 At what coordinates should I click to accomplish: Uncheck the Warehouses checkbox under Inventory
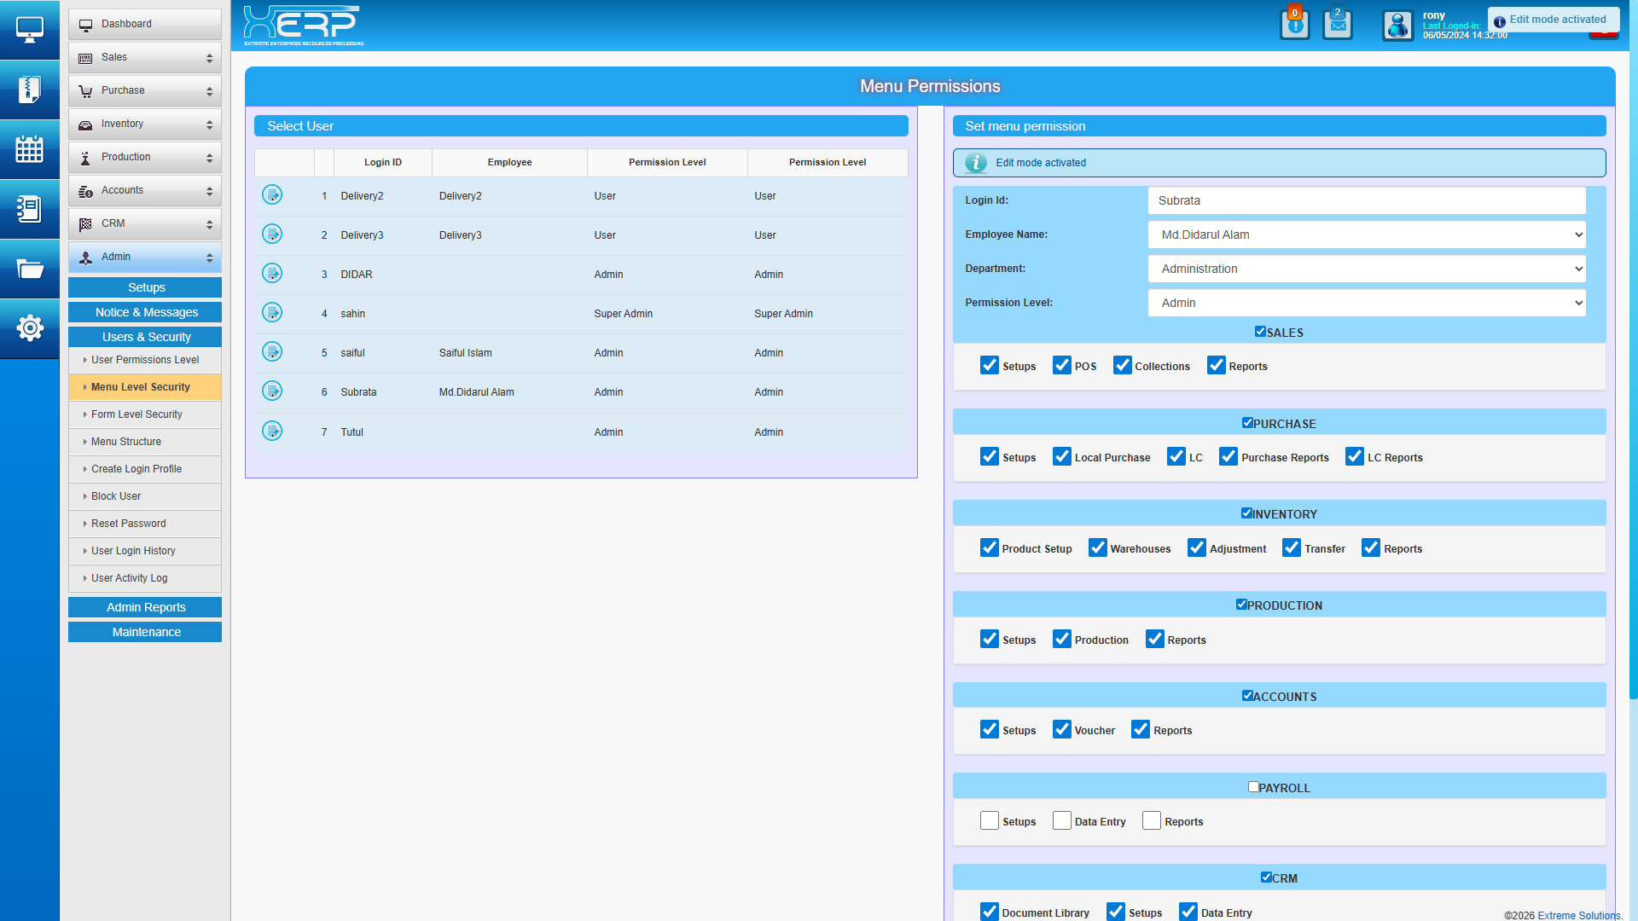(x=1097, y=548)
